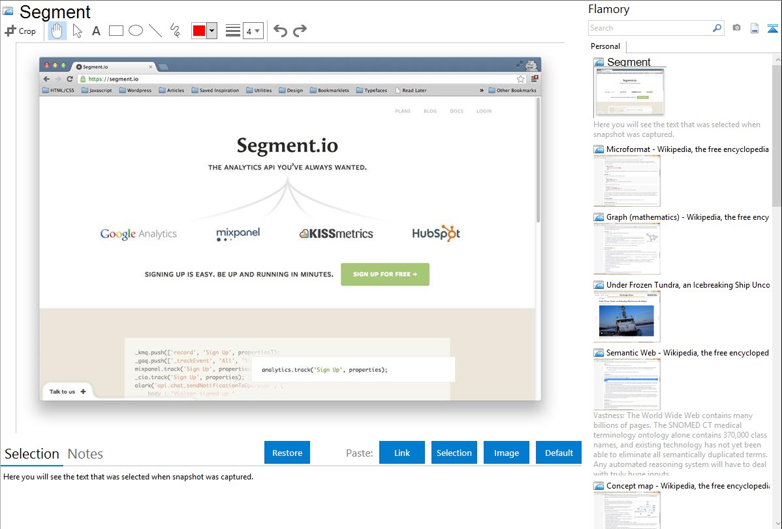Image resolution: width=782 pixels, height=529 pixels.
Task: Click the scroll up arrow in sidebar
Action: click(x=777, y=59)
